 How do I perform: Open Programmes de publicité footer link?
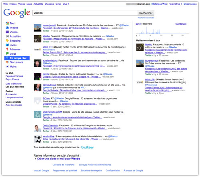pyautogui.click(x=65, y=171)
